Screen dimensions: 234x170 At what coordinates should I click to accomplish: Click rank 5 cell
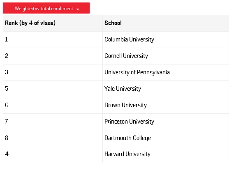53,89
